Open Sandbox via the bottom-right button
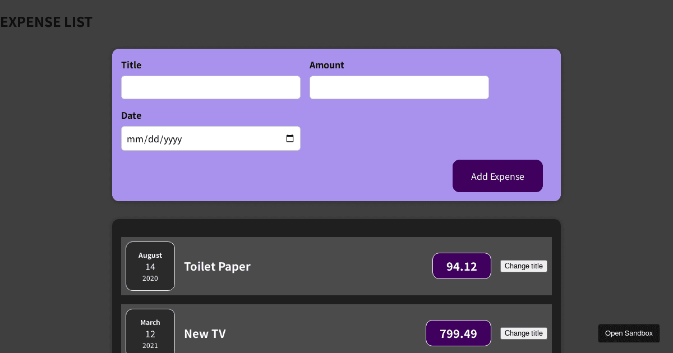Viewport: 673px width, 353px height. coord(629,333)
